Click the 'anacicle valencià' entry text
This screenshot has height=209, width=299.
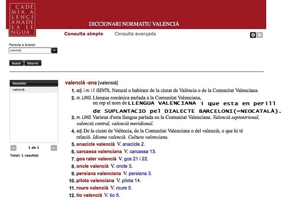pyautogui.click(x=96, y=144)
